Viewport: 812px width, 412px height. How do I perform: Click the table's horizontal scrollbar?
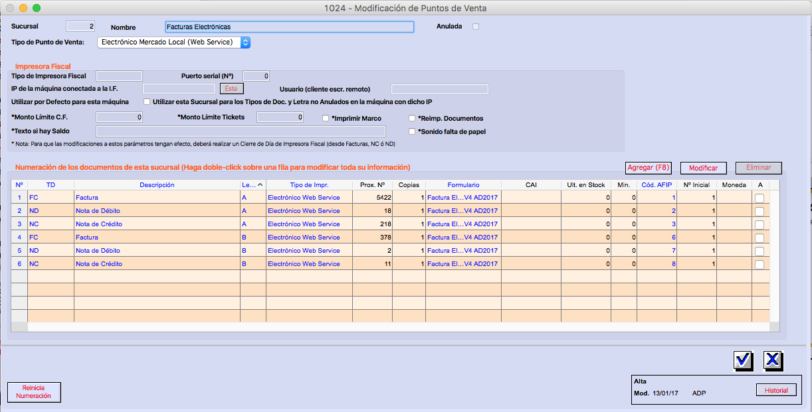399,327
